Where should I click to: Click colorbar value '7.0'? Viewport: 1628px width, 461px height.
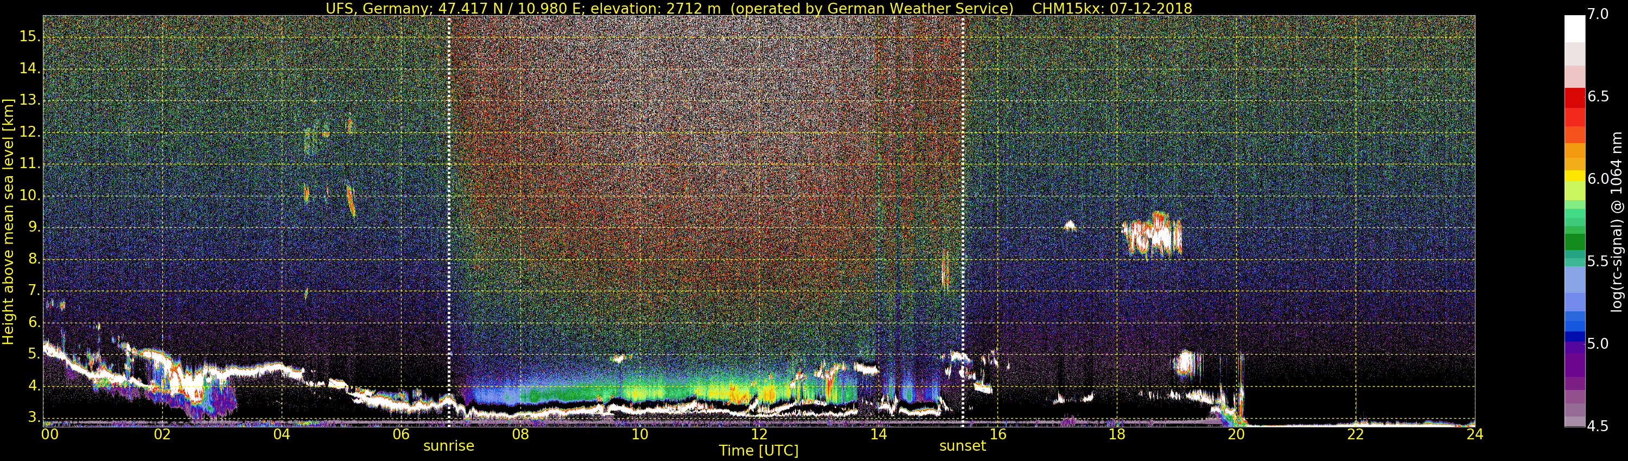[x=1598, y=15]
